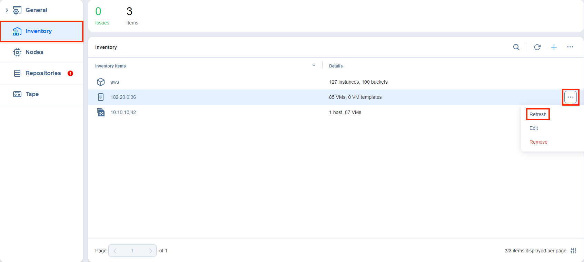Go to the next page arrow
This screenshot has width=584, height=262.
tap(150, 251)
